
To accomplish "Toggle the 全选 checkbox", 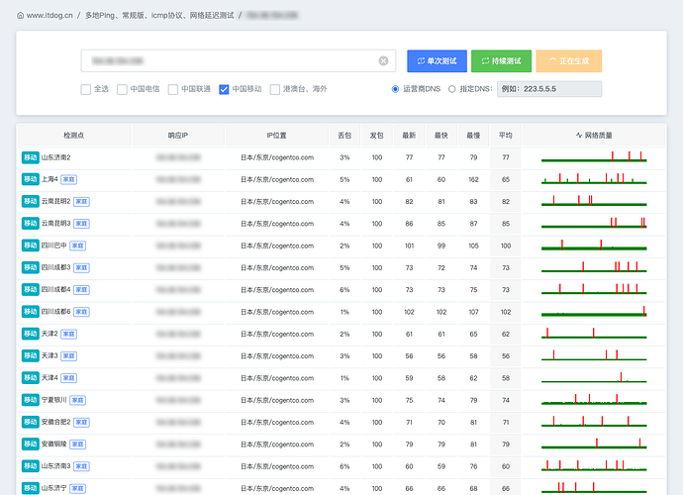I will 85,89.
